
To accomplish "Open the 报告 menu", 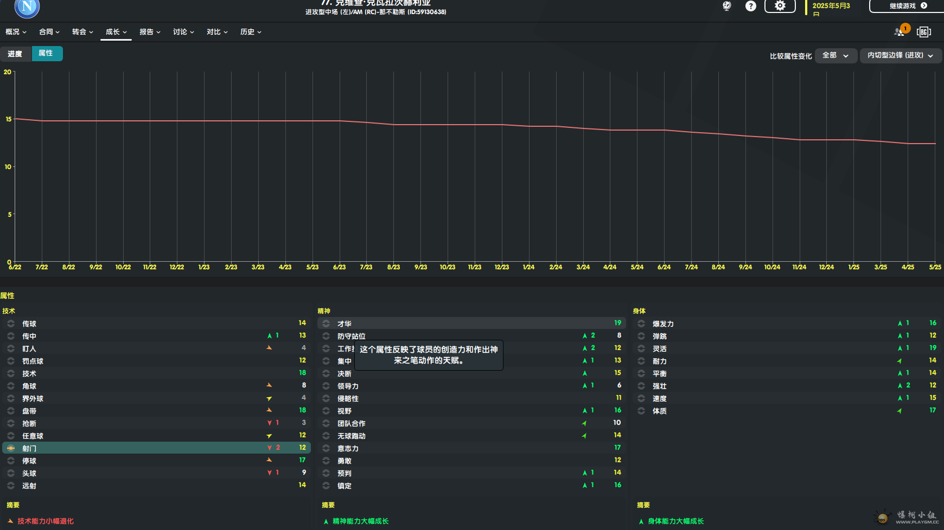I will tap(150, 32).
